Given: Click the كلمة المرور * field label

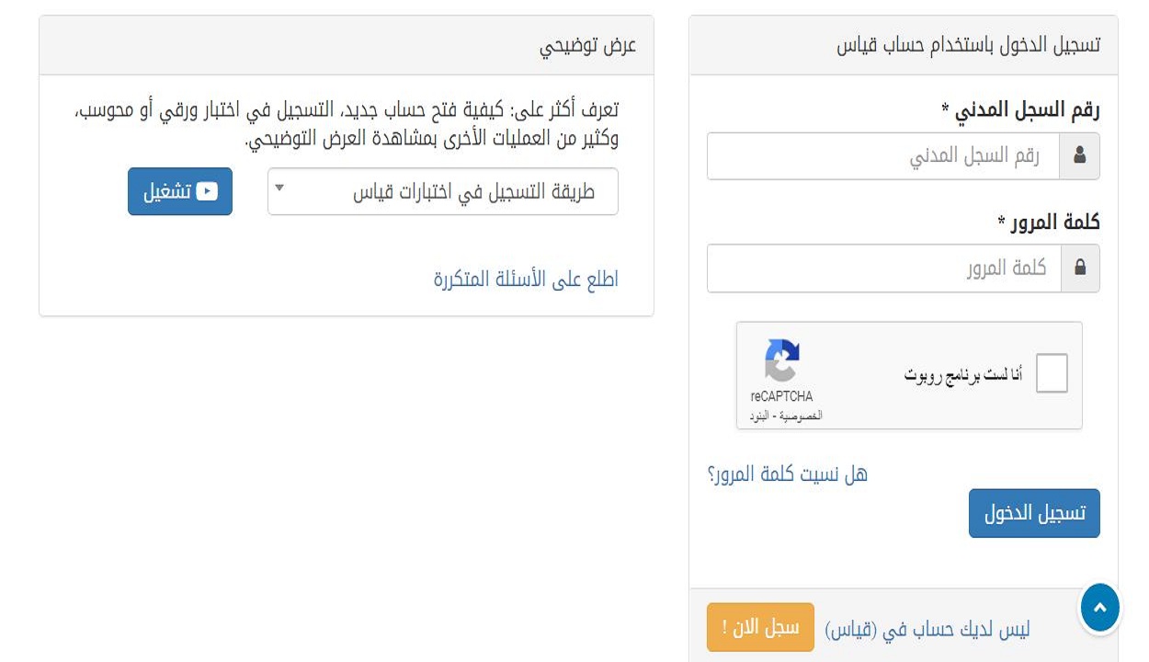Looking at the screenshot, I should click(1049, 223).
